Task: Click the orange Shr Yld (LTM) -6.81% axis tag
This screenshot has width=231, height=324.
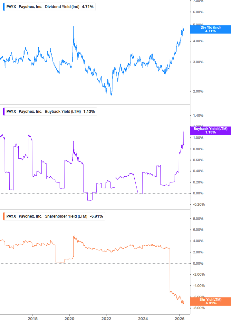Action: coord(210,301)
